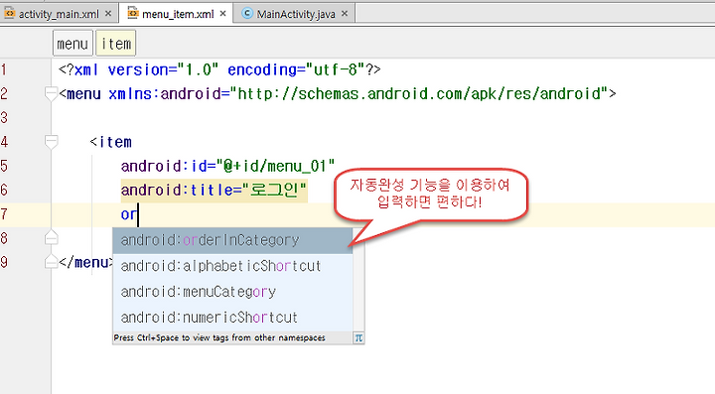Toggle the fold end marker on line 8
The height and width of the screenshot is (394, 715).
[x=51, y=237]
